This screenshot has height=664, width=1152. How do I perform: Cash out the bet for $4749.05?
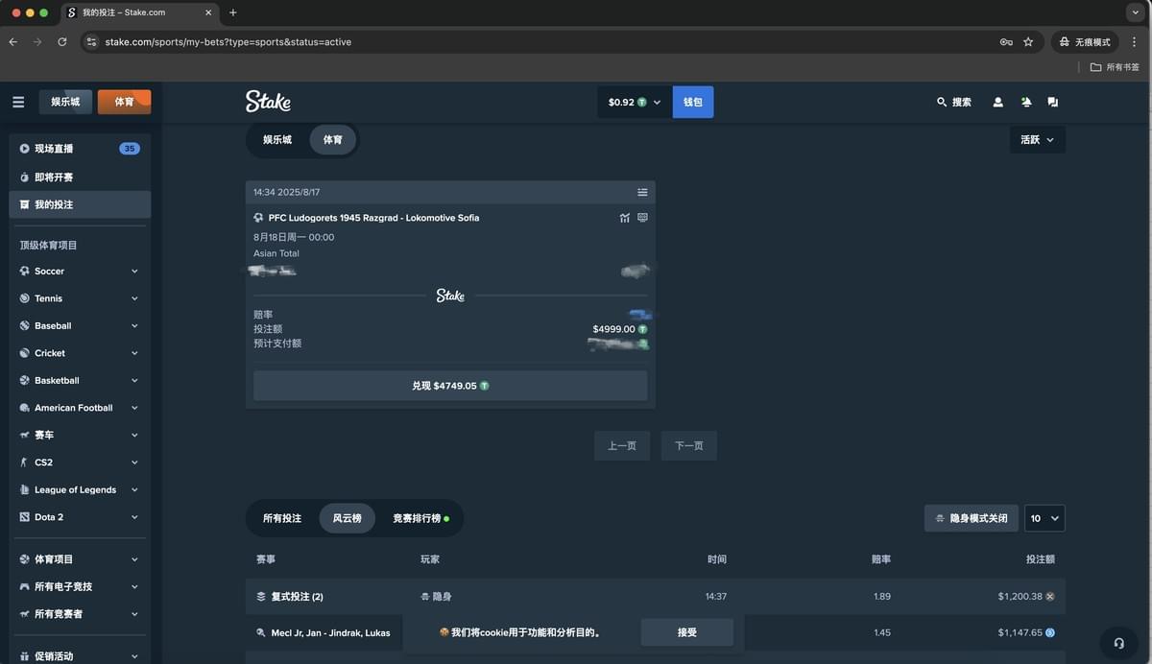click(x=450, y=386)
